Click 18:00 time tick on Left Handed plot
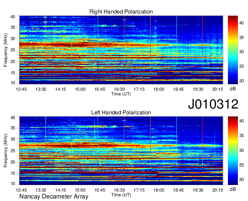Image resolution: width=248 pixels, height=201 pixels. point(159,190)
